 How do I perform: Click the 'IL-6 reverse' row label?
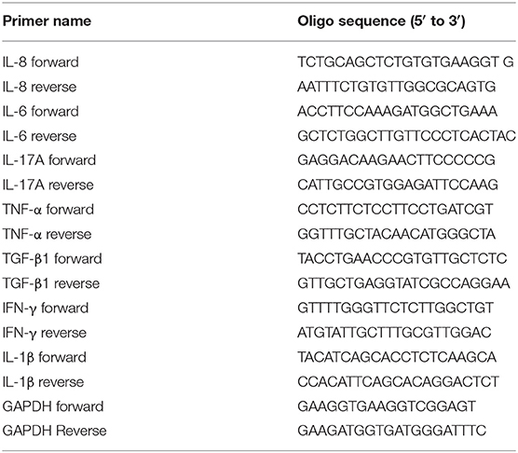click(x=39, y=136)
